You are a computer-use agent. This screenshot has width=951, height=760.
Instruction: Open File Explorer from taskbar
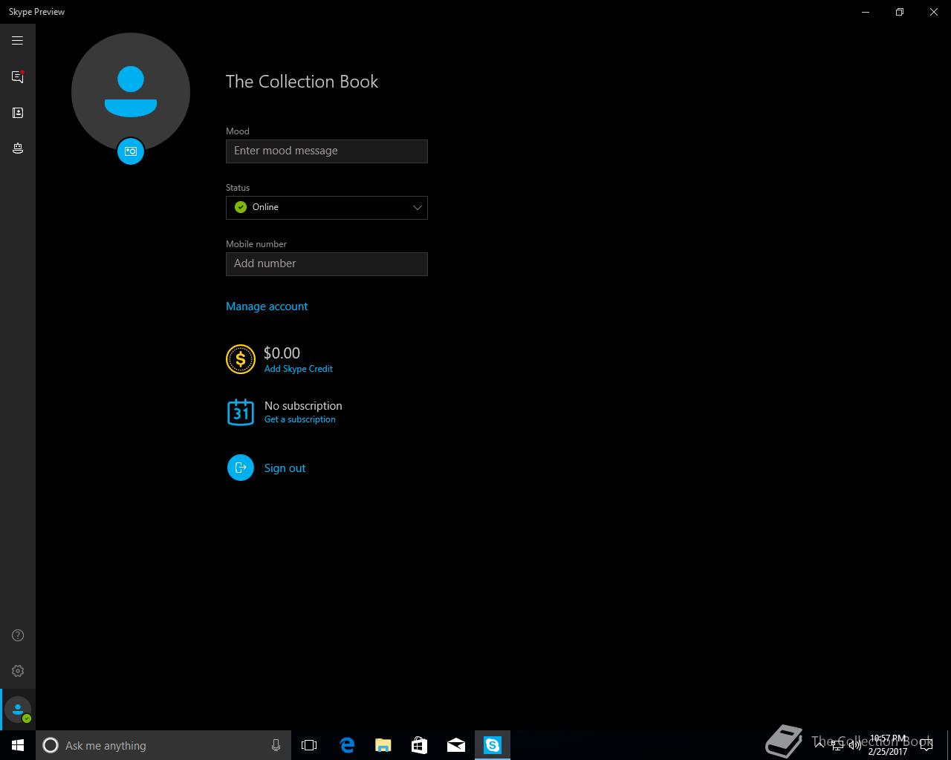point(383,745)
